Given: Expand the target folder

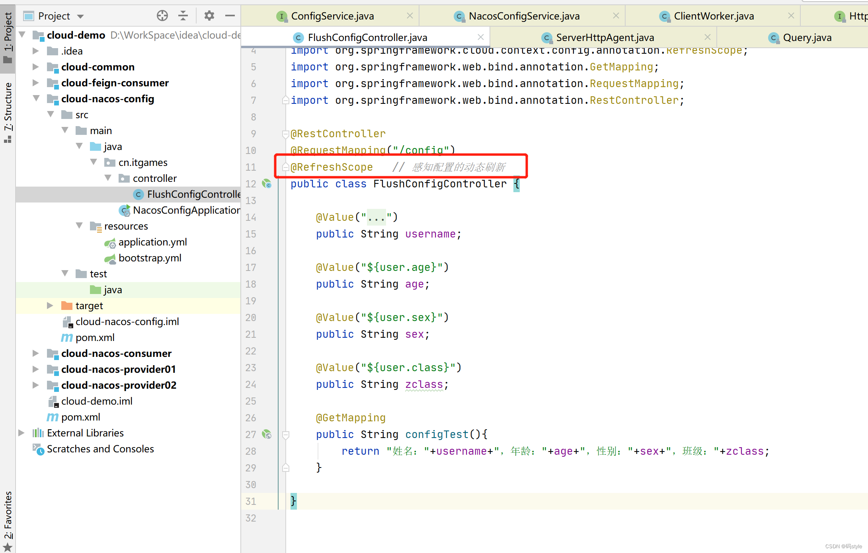Looking at the screenshot, I should (50, 305).
